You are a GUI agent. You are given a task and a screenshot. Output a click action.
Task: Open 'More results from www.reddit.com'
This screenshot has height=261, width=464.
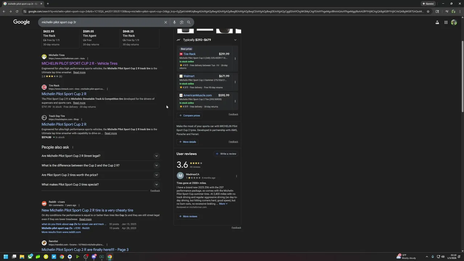point(61,232)
